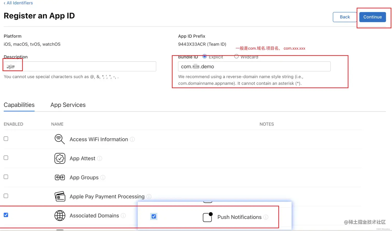Viewport: 392px width, 231px height.
Task: Click the App Attest badge icon
Action: point(60,158)
